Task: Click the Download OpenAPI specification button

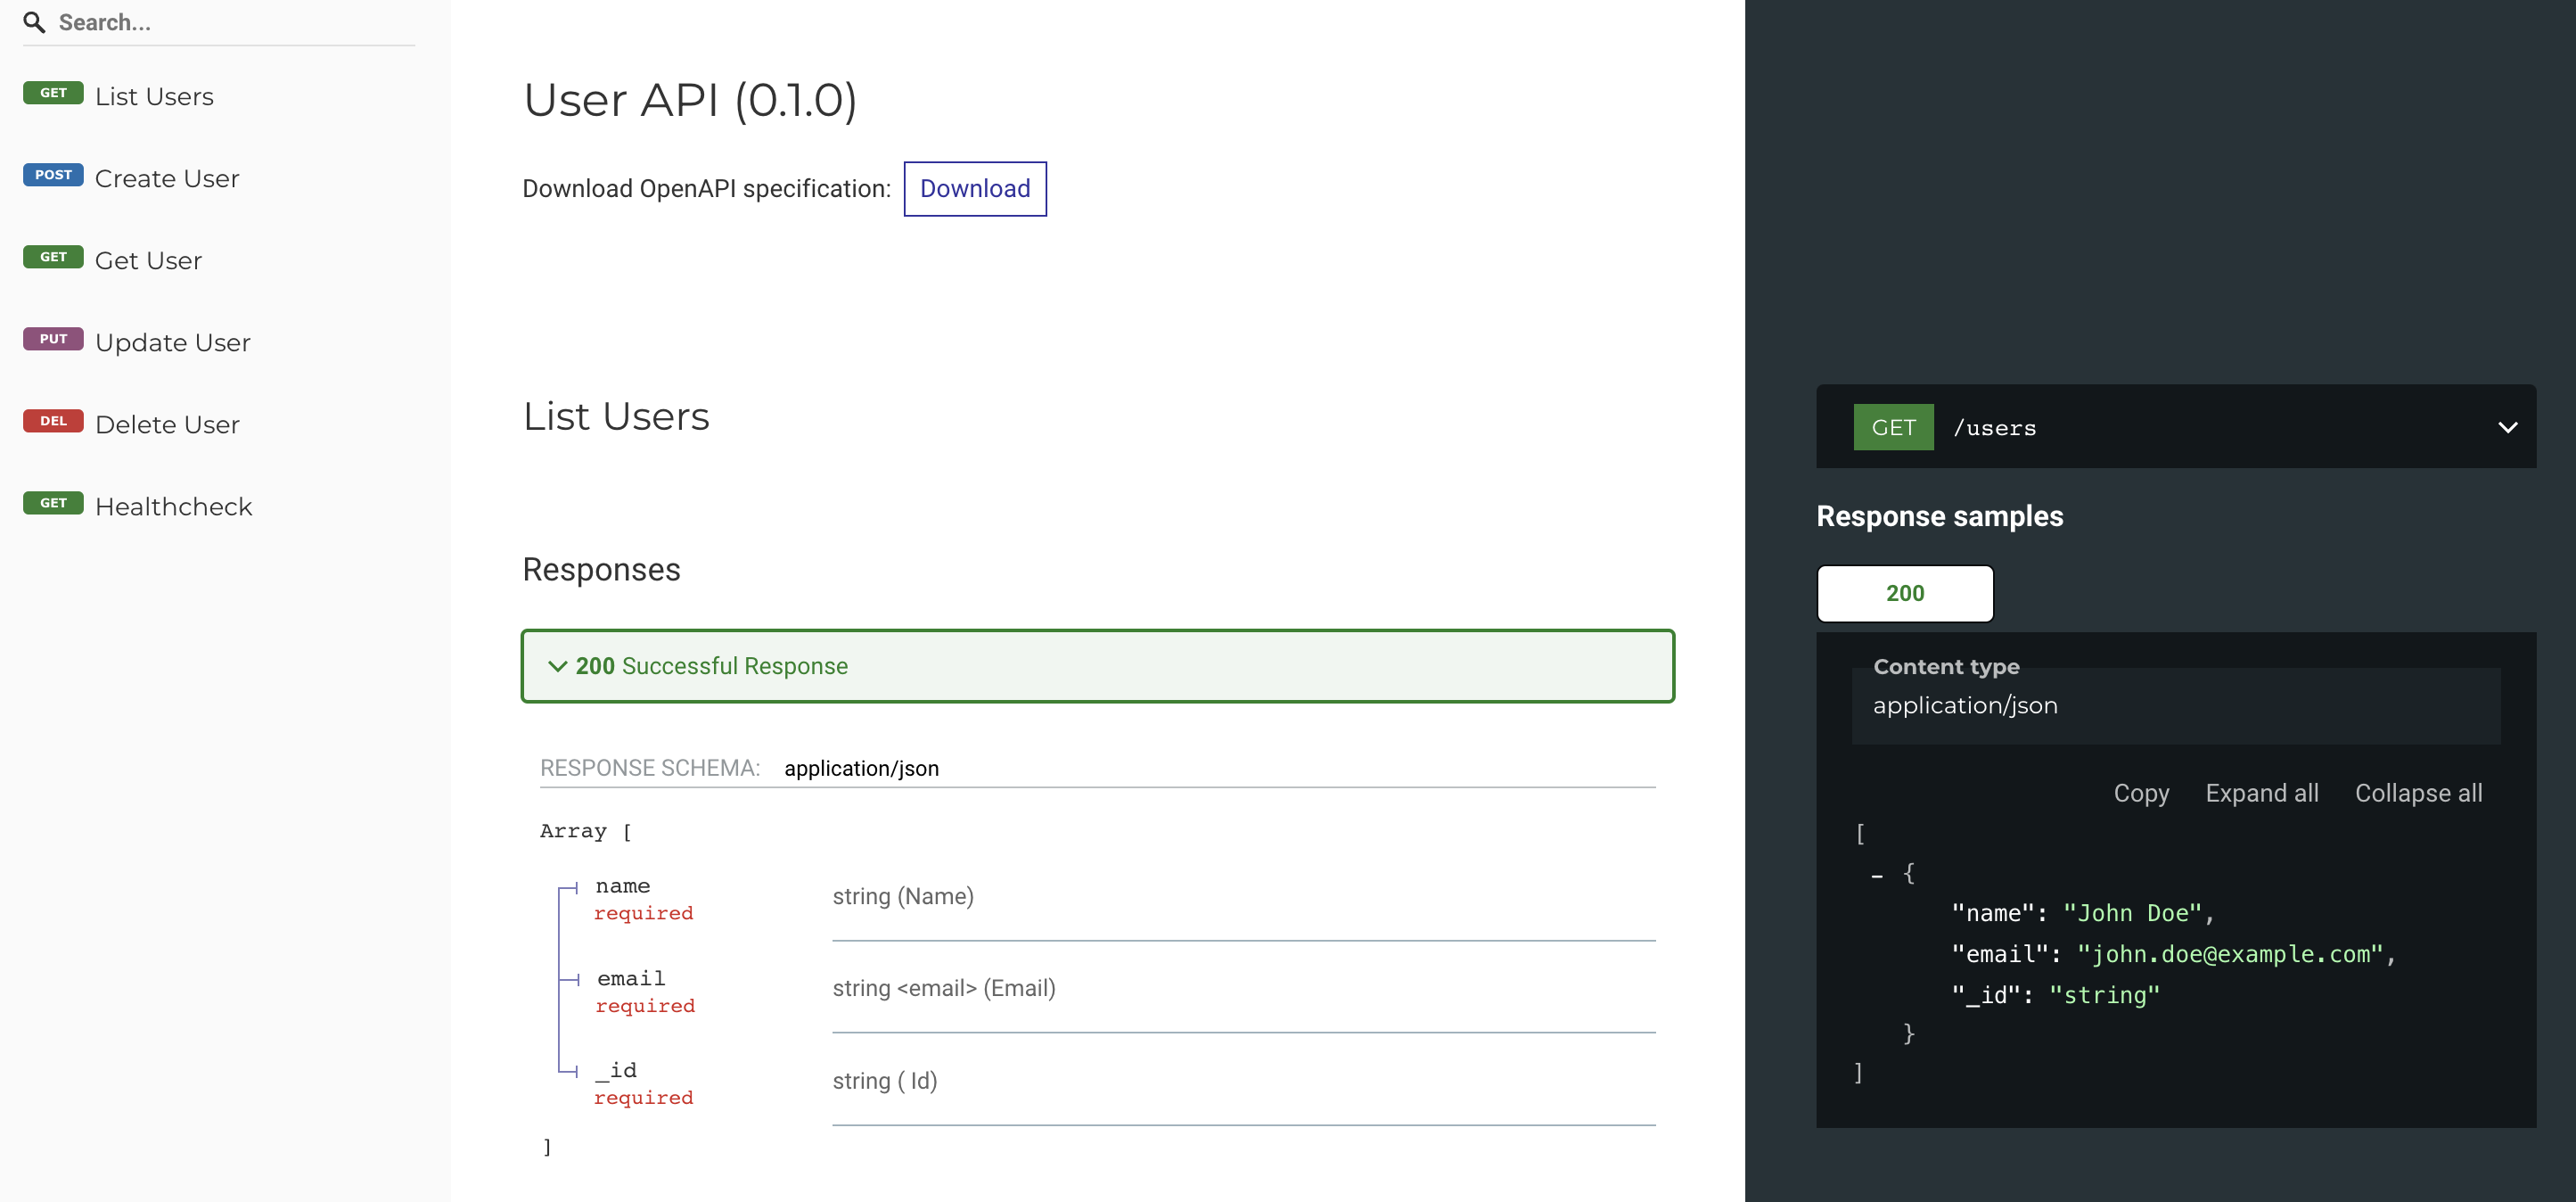Action: (x=974, y=187)
